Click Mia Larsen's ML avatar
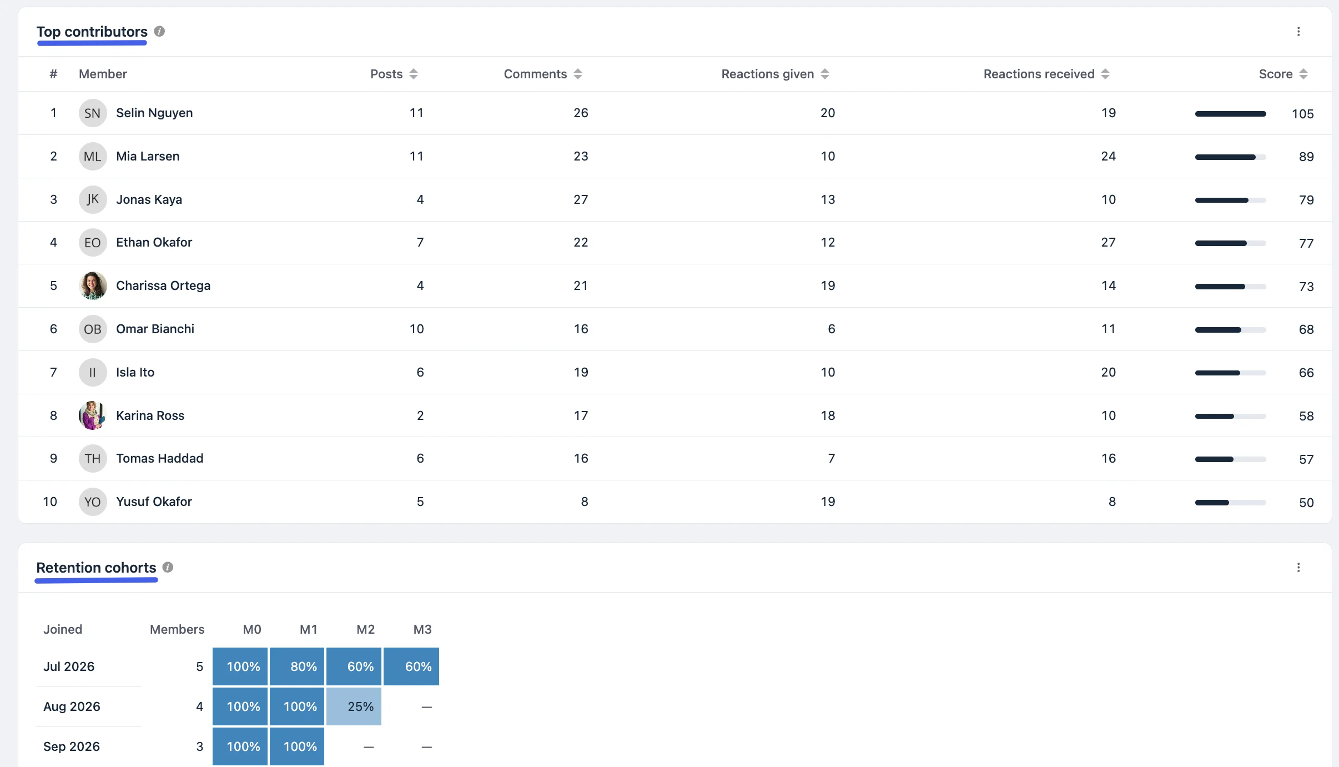 tap(93, 157)
